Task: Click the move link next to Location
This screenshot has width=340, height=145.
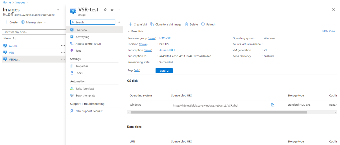Action: click(143, 44)
